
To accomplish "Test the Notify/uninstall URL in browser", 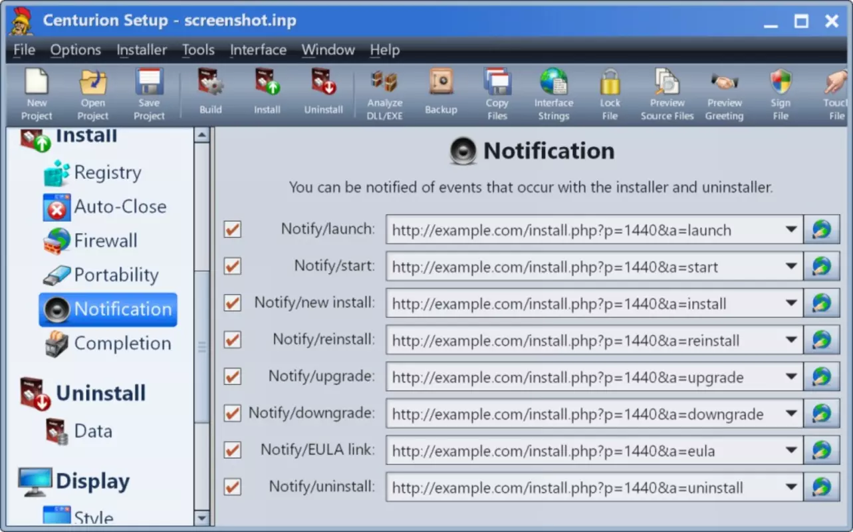I will 822,487.
